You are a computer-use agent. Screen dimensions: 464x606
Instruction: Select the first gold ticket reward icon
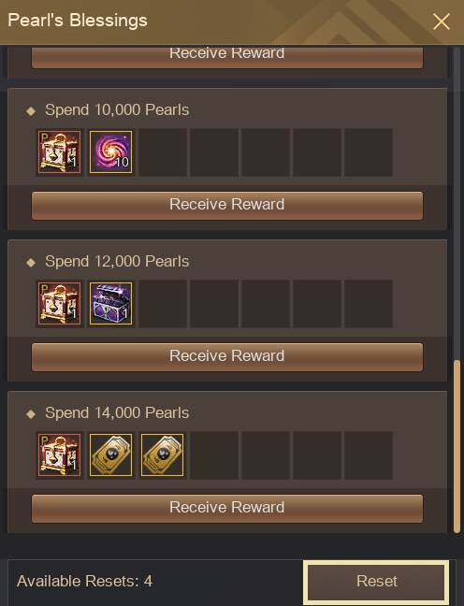(111, 454)
